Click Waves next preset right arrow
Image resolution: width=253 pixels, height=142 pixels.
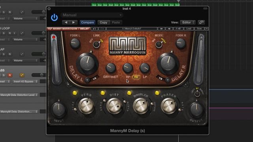pos(169,29)
